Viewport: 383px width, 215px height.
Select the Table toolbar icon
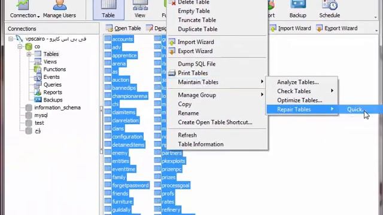(x=108, y=10)
